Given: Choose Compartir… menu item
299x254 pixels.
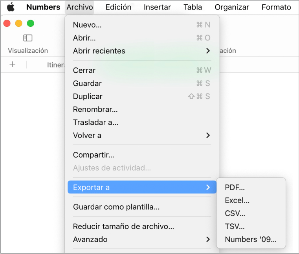Looking at the screenshot, I should (x=142, y=155).
